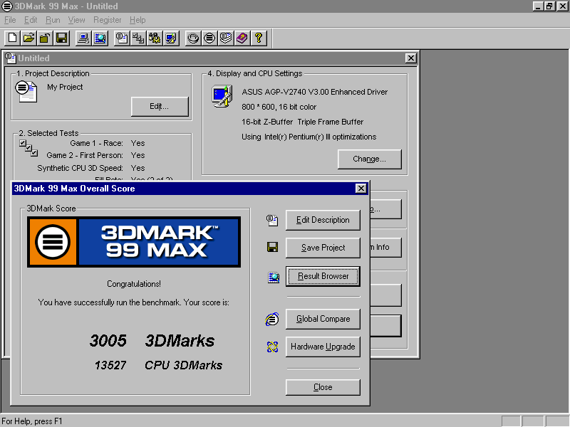570x427 pixels.
Task: Click the Open project folder icon
Action: (x=28, y=38)
